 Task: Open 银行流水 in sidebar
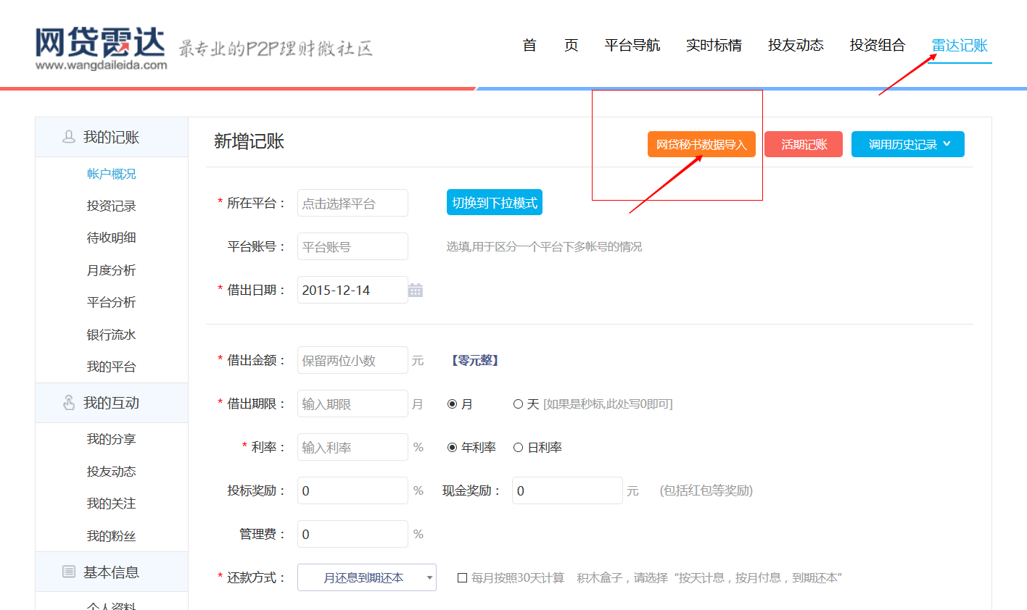click(112, 335)
